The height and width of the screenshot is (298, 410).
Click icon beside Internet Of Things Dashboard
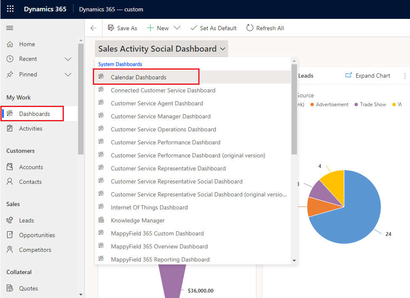pyautogui.click(x=101, y=207)
